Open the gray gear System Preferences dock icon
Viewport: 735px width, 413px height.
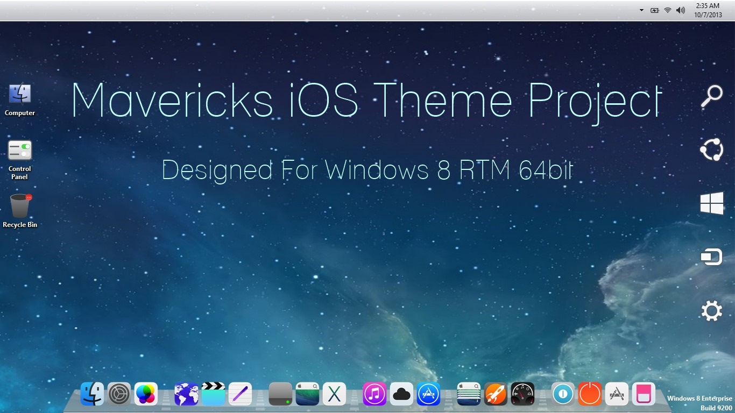[x=119, y=394]
